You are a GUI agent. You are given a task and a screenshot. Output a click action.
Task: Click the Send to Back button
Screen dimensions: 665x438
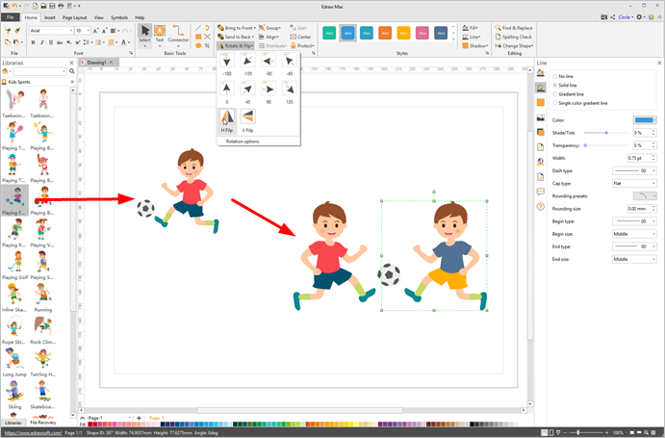(236, 37)
